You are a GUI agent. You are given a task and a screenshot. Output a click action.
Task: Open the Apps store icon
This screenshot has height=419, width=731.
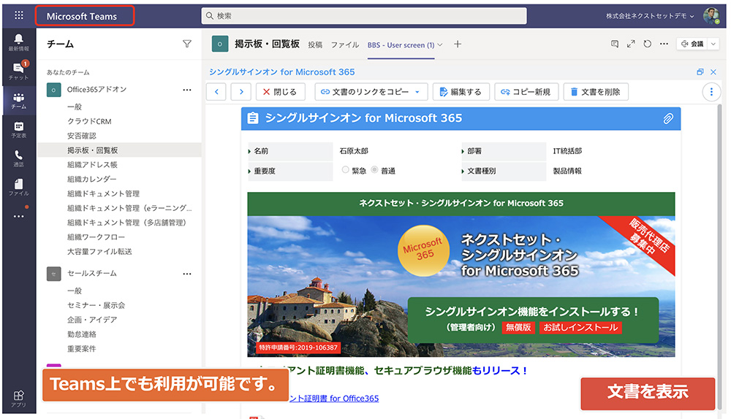pyautogui.click(x=19, y=399)
